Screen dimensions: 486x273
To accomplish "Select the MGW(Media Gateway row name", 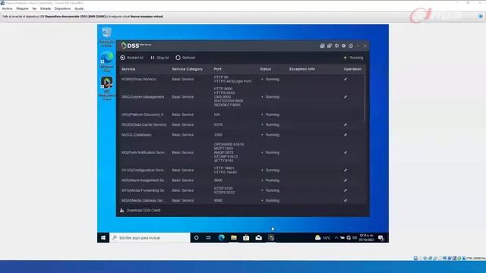I will point(144,200).
